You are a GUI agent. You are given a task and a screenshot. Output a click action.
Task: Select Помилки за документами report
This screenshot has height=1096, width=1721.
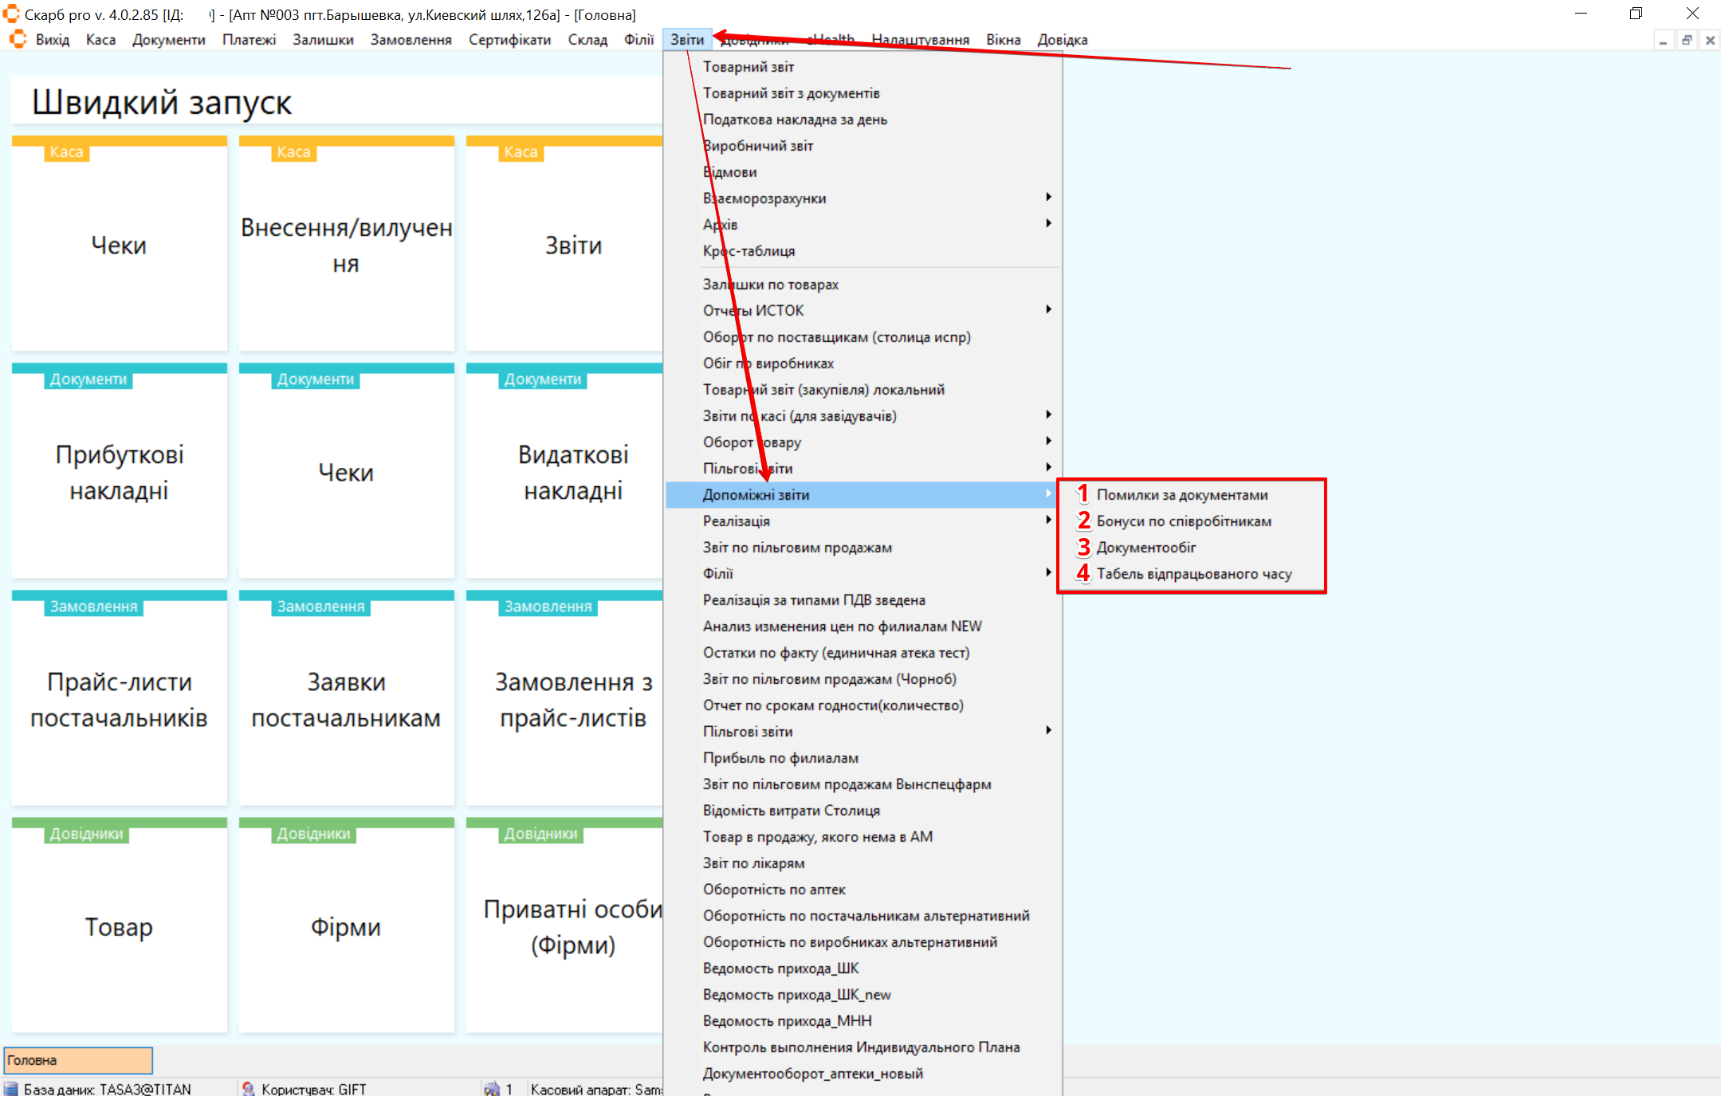click(1181, 494)
